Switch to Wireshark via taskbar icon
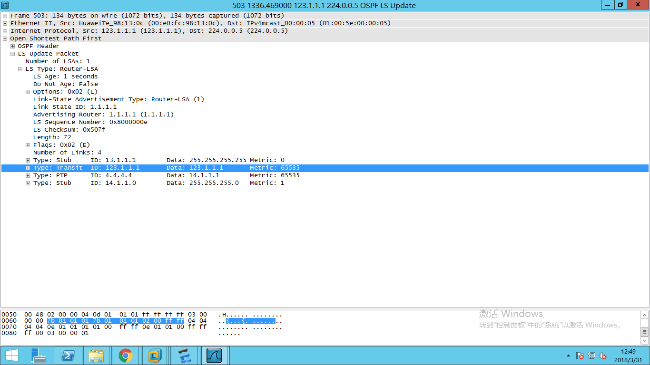This screenshot has width=650, height=365. coord(215,355)
